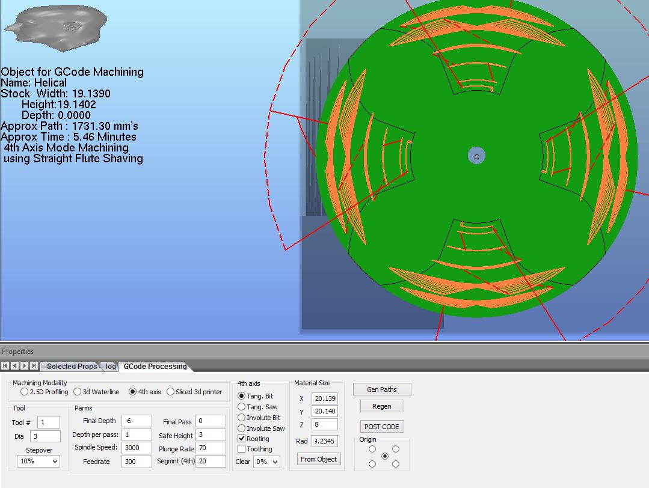Click the POST CODE button

[381, 427]
